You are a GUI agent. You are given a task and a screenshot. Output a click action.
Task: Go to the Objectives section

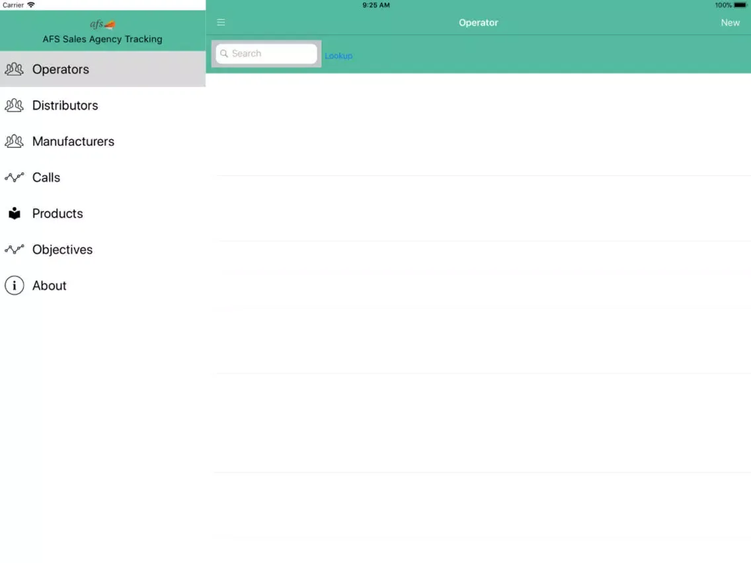tap(102, 249)
